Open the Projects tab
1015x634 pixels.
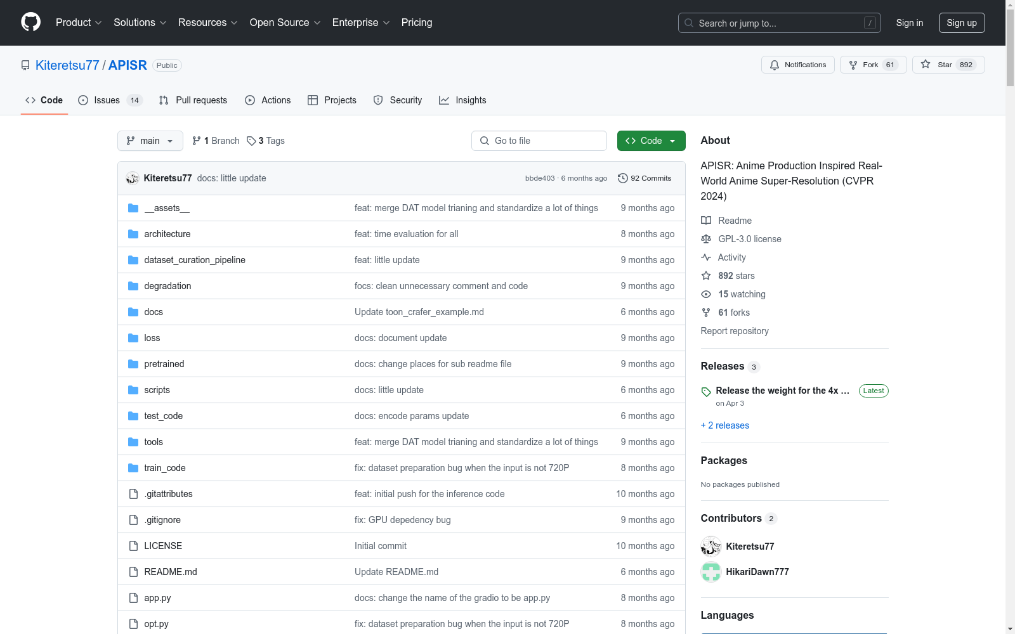(x=332, y=100)
